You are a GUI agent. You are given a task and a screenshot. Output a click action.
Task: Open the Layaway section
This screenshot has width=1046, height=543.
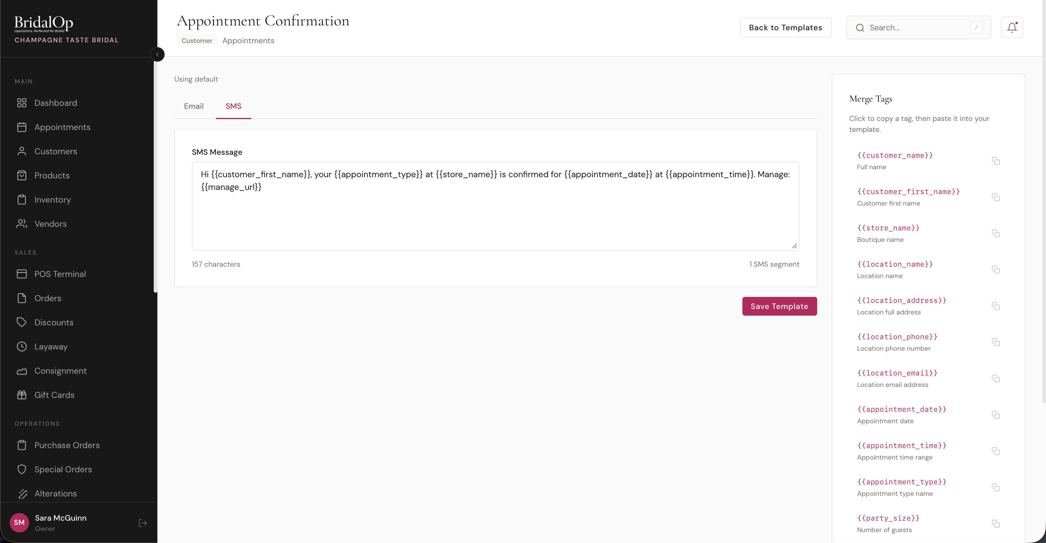click(x=51, y=346)
